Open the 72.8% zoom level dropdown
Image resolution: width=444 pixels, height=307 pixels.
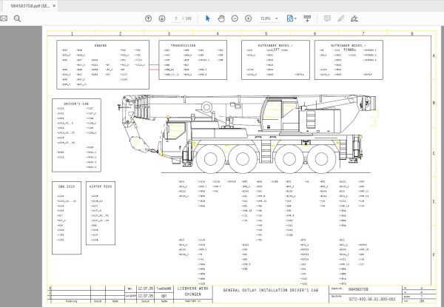[275, 18]
